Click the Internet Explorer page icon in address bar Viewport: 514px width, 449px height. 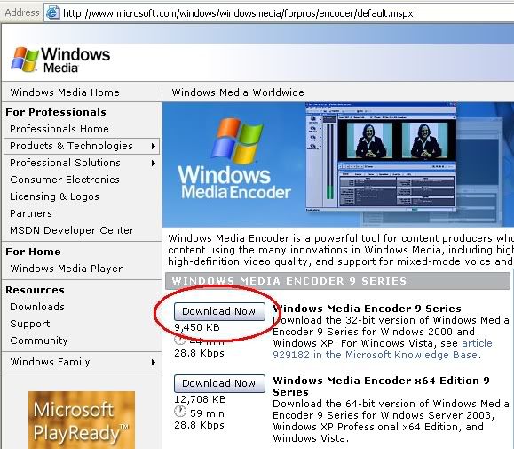52,12
